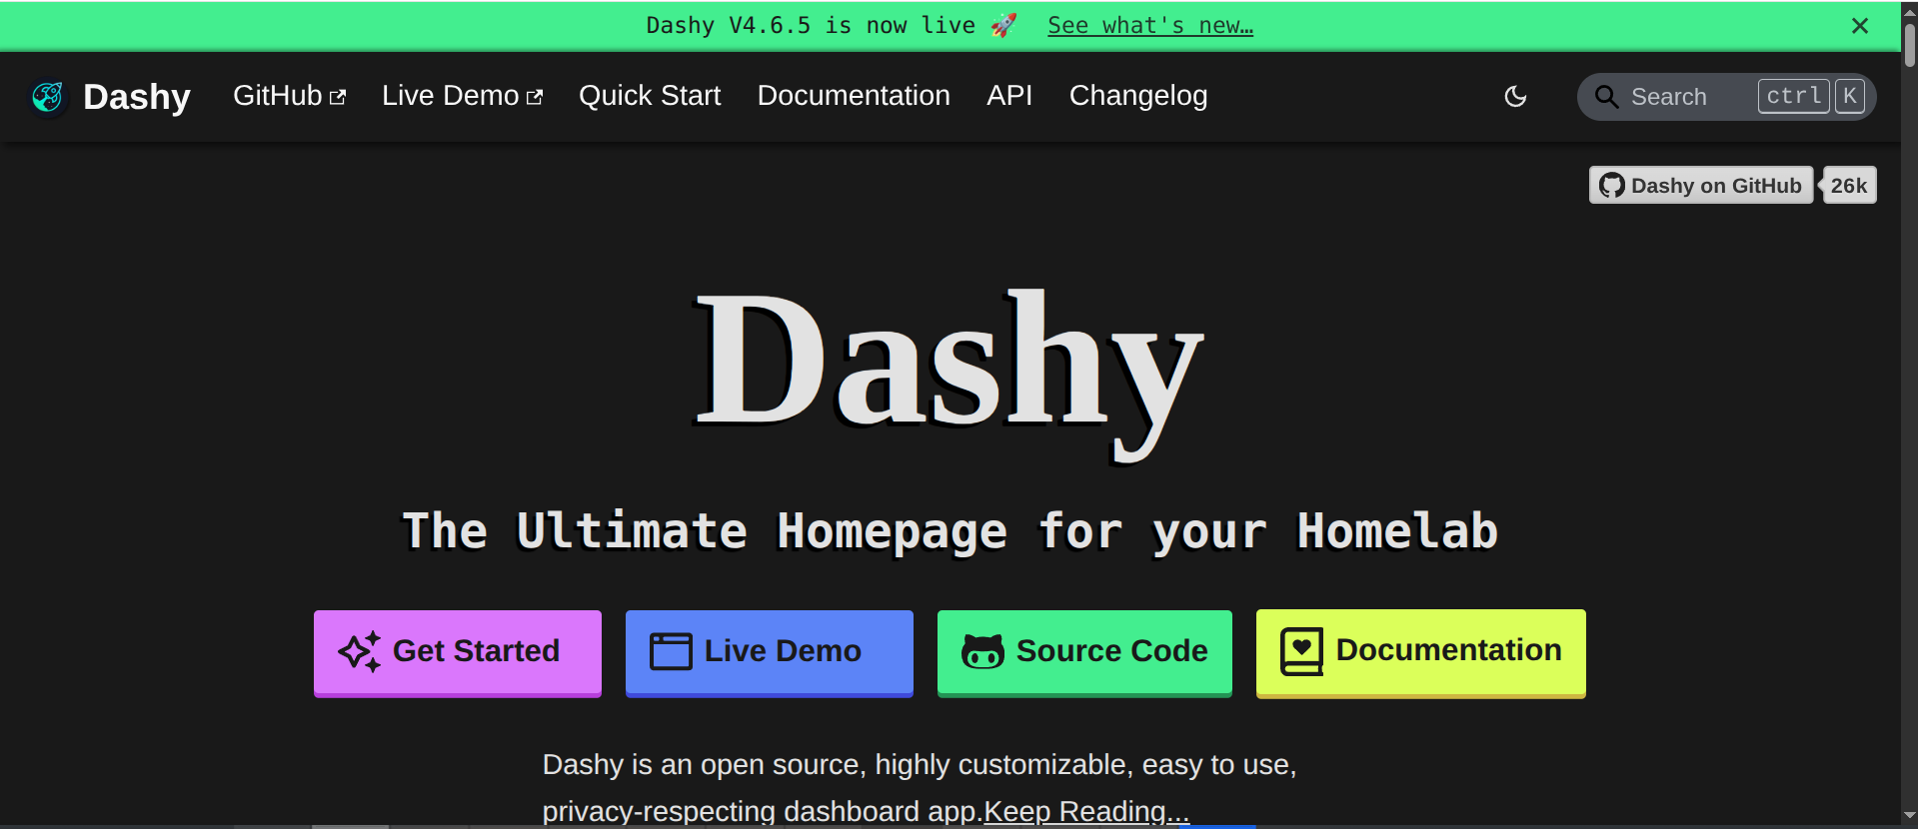Follow the Keep Reading link
This screenshot has width=1918, height=829.
[1086, 811]
